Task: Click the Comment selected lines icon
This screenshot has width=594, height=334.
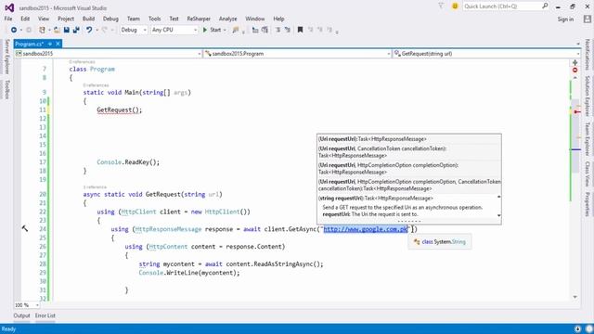Action: point(278,30)
